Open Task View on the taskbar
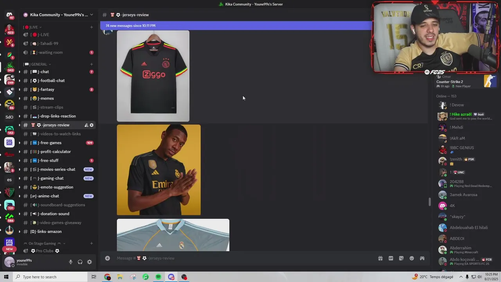501x282 pixels. coord(94,277)
